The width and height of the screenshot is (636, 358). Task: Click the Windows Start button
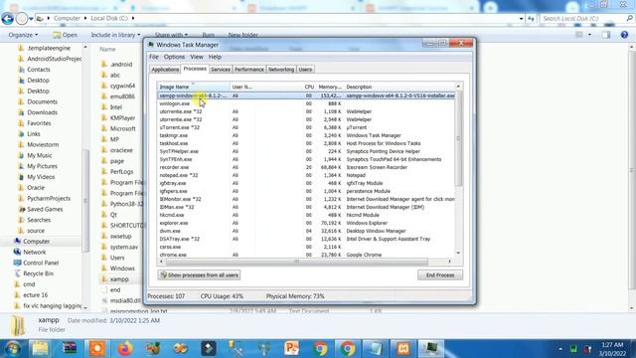13,348
